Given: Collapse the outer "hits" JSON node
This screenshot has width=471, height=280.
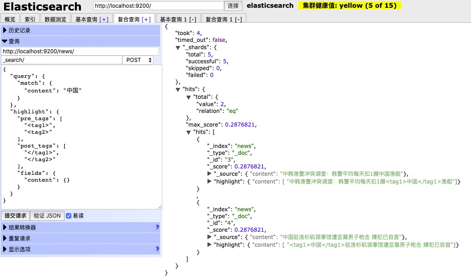Looking at the screenshot, I should tap(178, 89).
